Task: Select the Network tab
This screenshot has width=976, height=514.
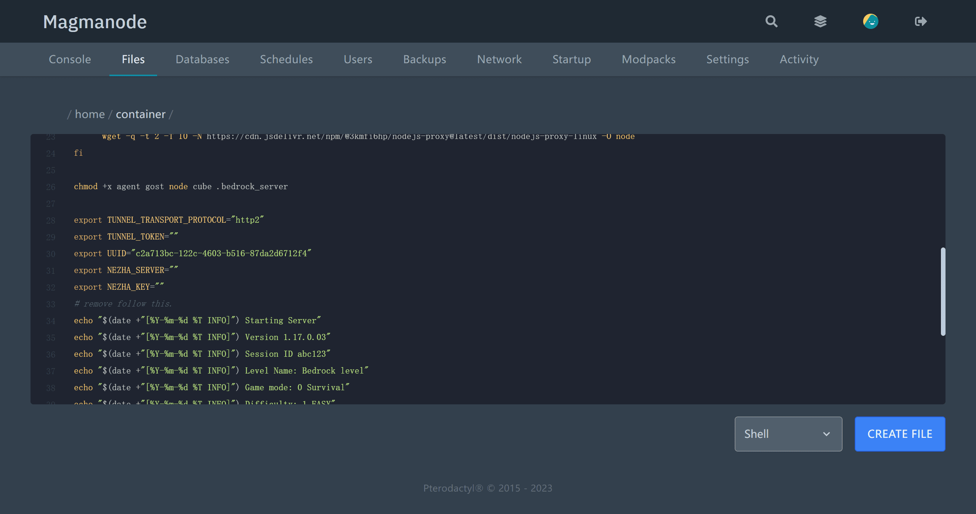Action: pyautogui.click(x=499, y=59)
